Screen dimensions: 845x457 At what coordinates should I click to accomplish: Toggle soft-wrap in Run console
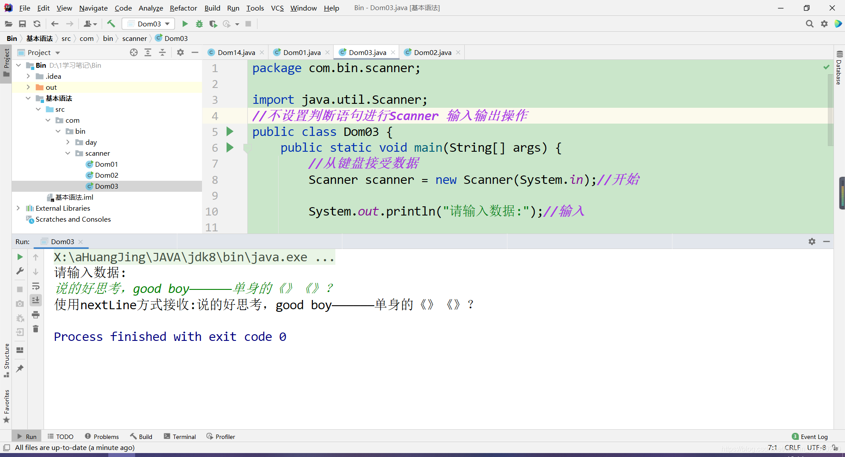pyautogui.click(x=36, y=286)
